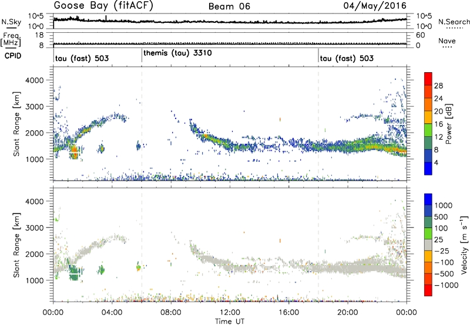Click the '60' right Nave axis label
The image size is (470, 325).
coord(421,35)
